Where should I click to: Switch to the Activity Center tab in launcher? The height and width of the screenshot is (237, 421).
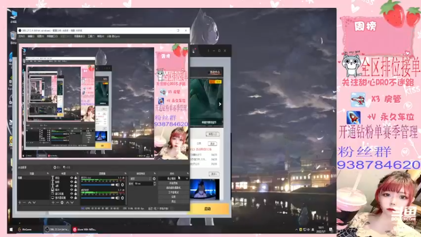point(215,72)
